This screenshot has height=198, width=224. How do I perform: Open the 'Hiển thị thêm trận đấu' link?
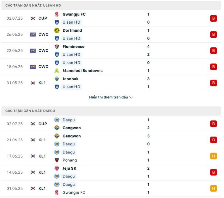point(109,97)
